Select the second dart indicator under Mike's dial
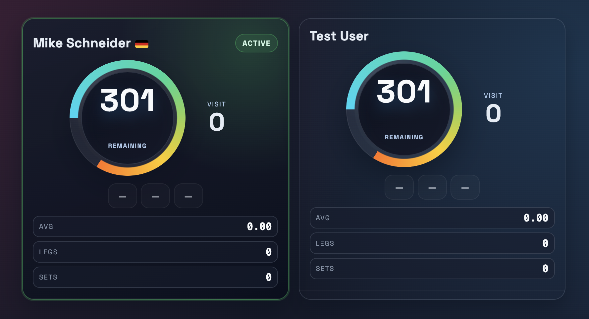 pos(155,196)
